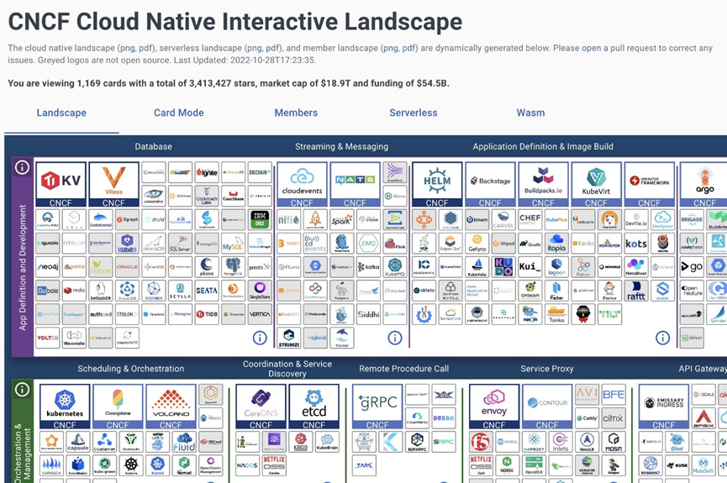Screen dimensions: 727x483
Task: Open serverless landscape png link
Action: 254,48
